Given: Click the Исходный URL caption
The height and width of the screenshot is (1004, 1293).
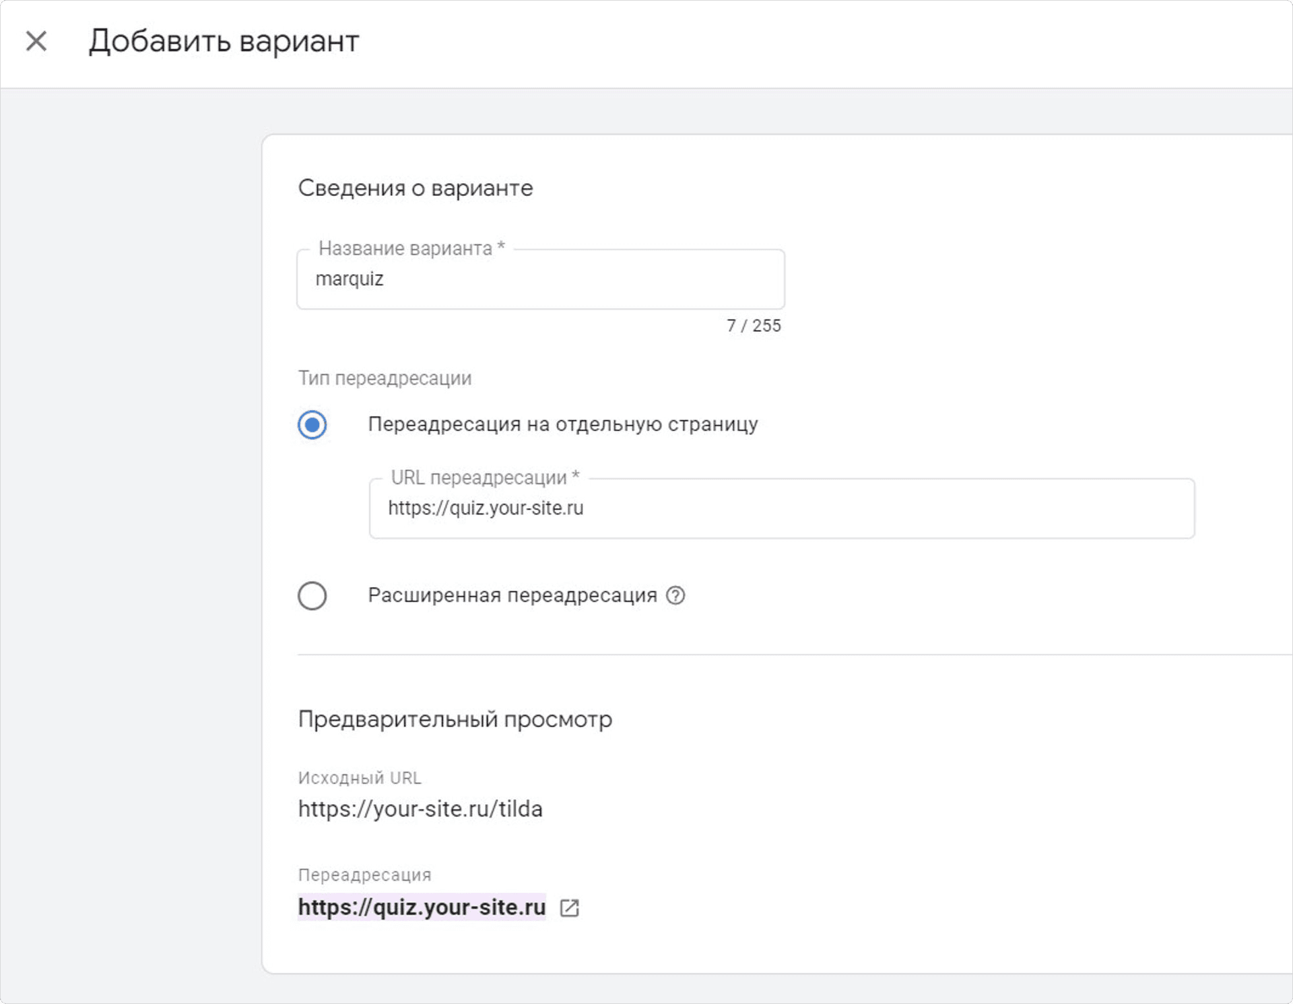Looking at the screenshot, I should 359,778.
